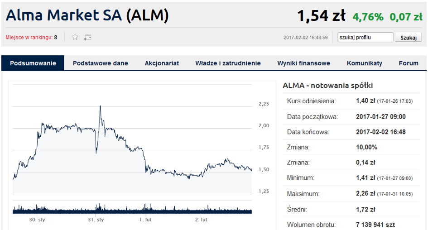Select the 1. lut date marker on chart
Image resolution: width=428 pixels, height=230 pixels.
145,220
